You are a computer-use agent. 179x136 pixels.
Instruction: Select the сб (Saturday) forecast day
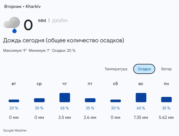coord(115,84)
